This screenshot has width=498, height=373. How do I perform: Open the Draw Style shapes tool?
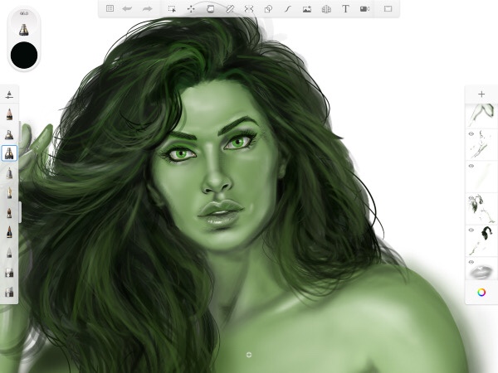click(268, 9)
